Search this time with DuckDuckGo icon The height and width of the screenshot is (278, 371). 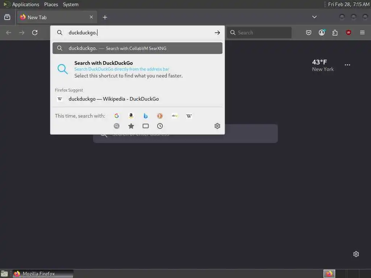(160, 116)
